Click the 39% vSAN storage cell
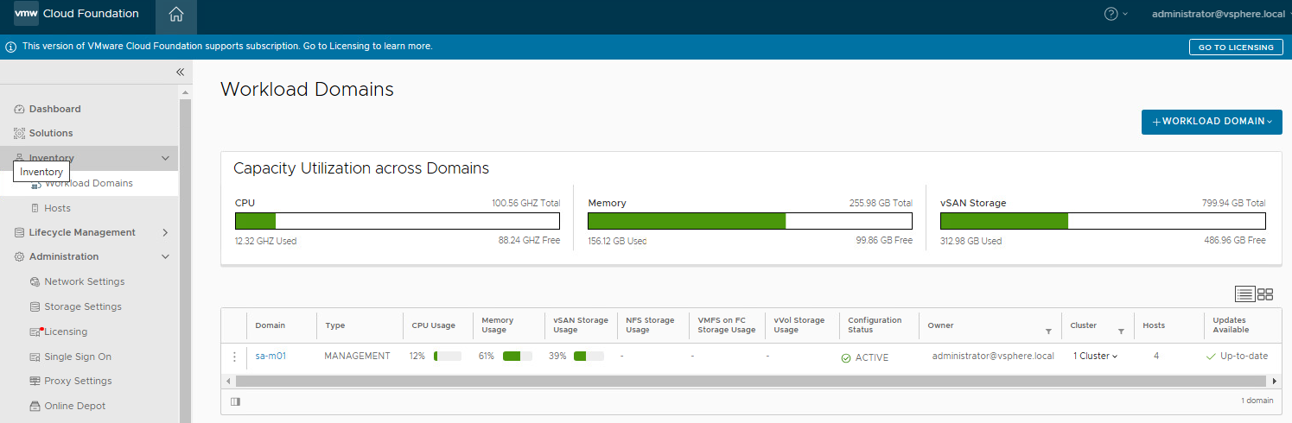This screenshot has width=1292, height=423. (576, 357)
